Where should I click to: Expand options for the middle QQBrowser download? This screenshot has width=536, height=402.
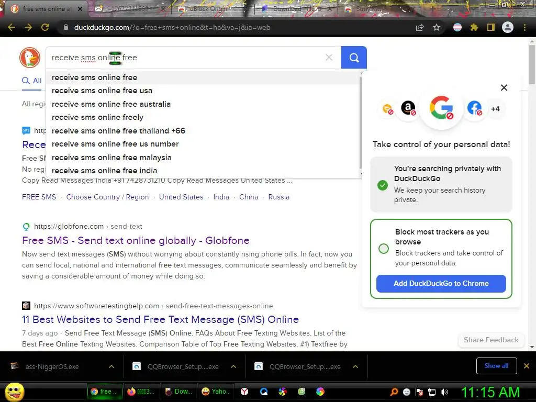point(233,366)
